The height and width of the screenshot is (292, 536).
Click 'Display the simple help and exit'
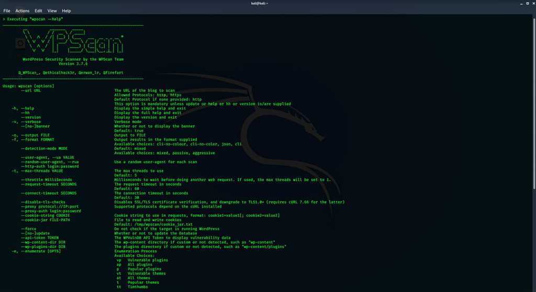click(150, 108)
